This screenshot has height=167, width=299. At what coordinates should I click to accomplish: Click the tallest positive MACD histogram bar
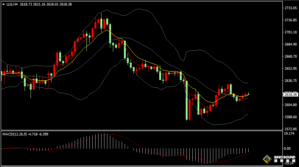pos(101,141)
